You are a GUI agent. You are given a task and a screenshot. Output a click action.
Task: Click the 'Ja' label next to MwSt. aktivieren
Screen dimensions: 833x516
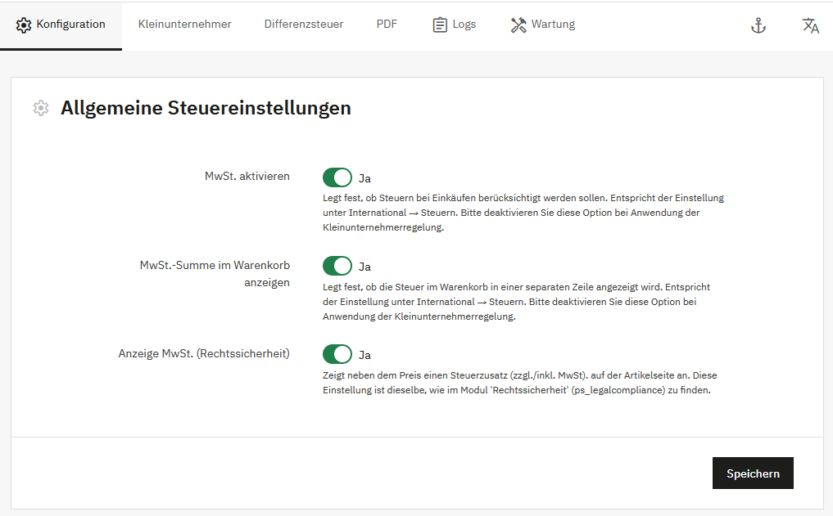pyautogui.click(x=365, y=178)
